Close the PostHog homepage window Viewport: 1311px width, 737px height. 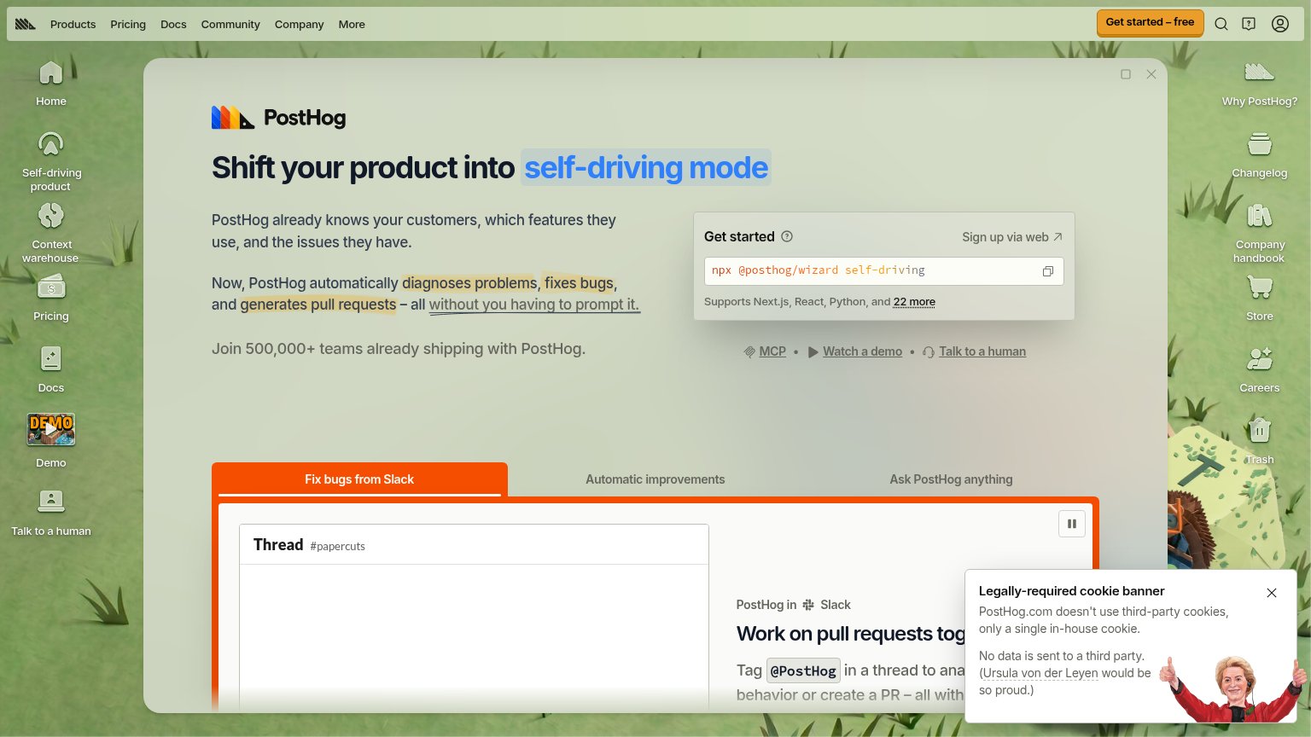click(1151, 74)
